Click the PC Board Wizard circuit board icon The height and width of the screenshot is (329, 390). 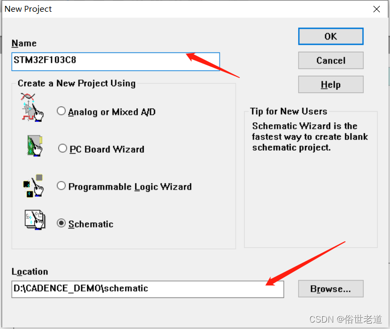[35, 146]
